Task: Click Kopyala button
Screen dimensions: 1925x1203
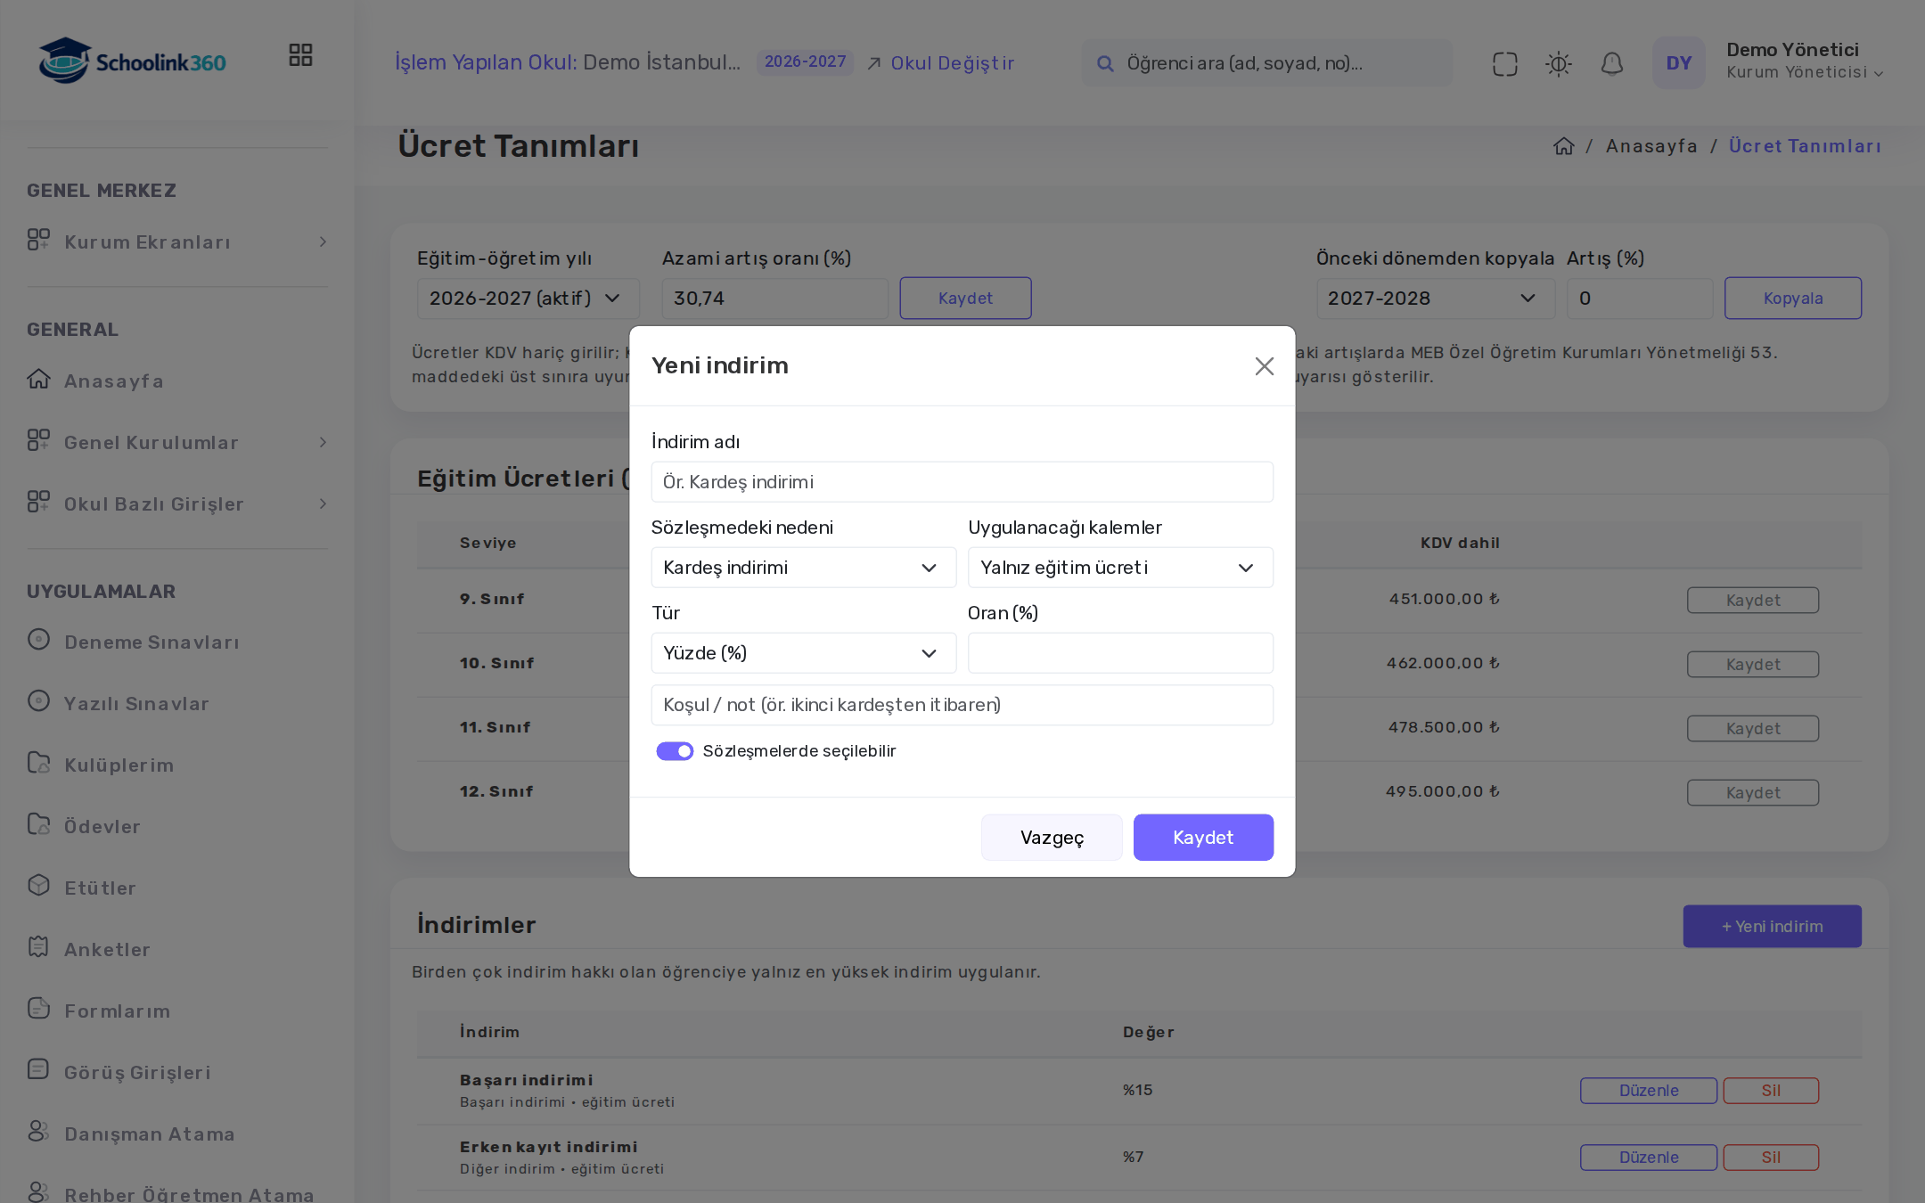Action: point(1792,299)
